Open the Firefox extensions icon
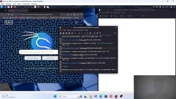176x99 pixels. point(78,15)
